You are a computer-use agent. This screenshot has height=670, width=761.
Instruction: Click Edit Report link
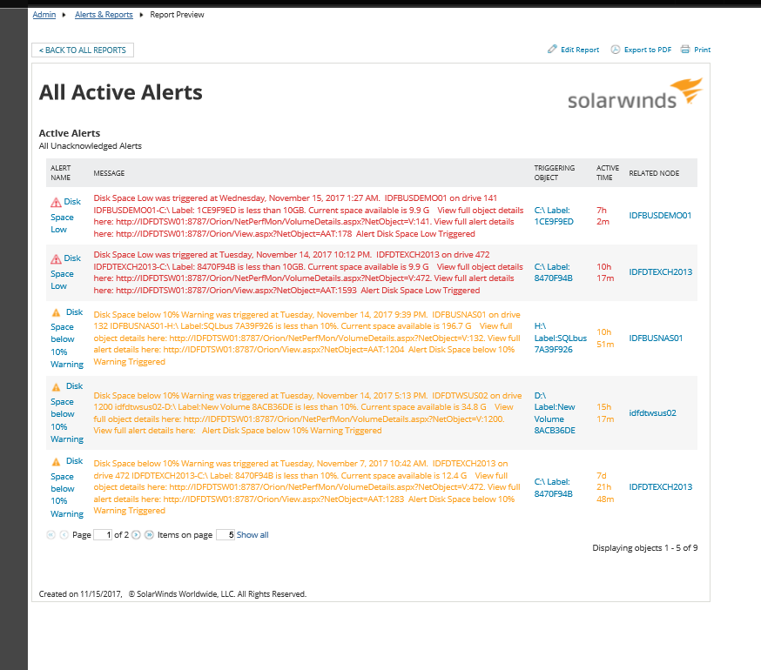click(x=580, y=50)
